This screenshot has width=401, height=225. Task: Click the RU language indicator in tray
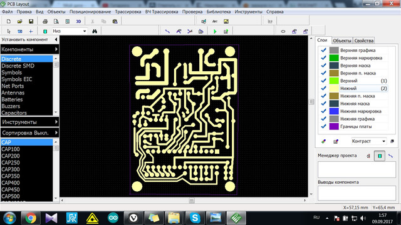pos(316,217)
